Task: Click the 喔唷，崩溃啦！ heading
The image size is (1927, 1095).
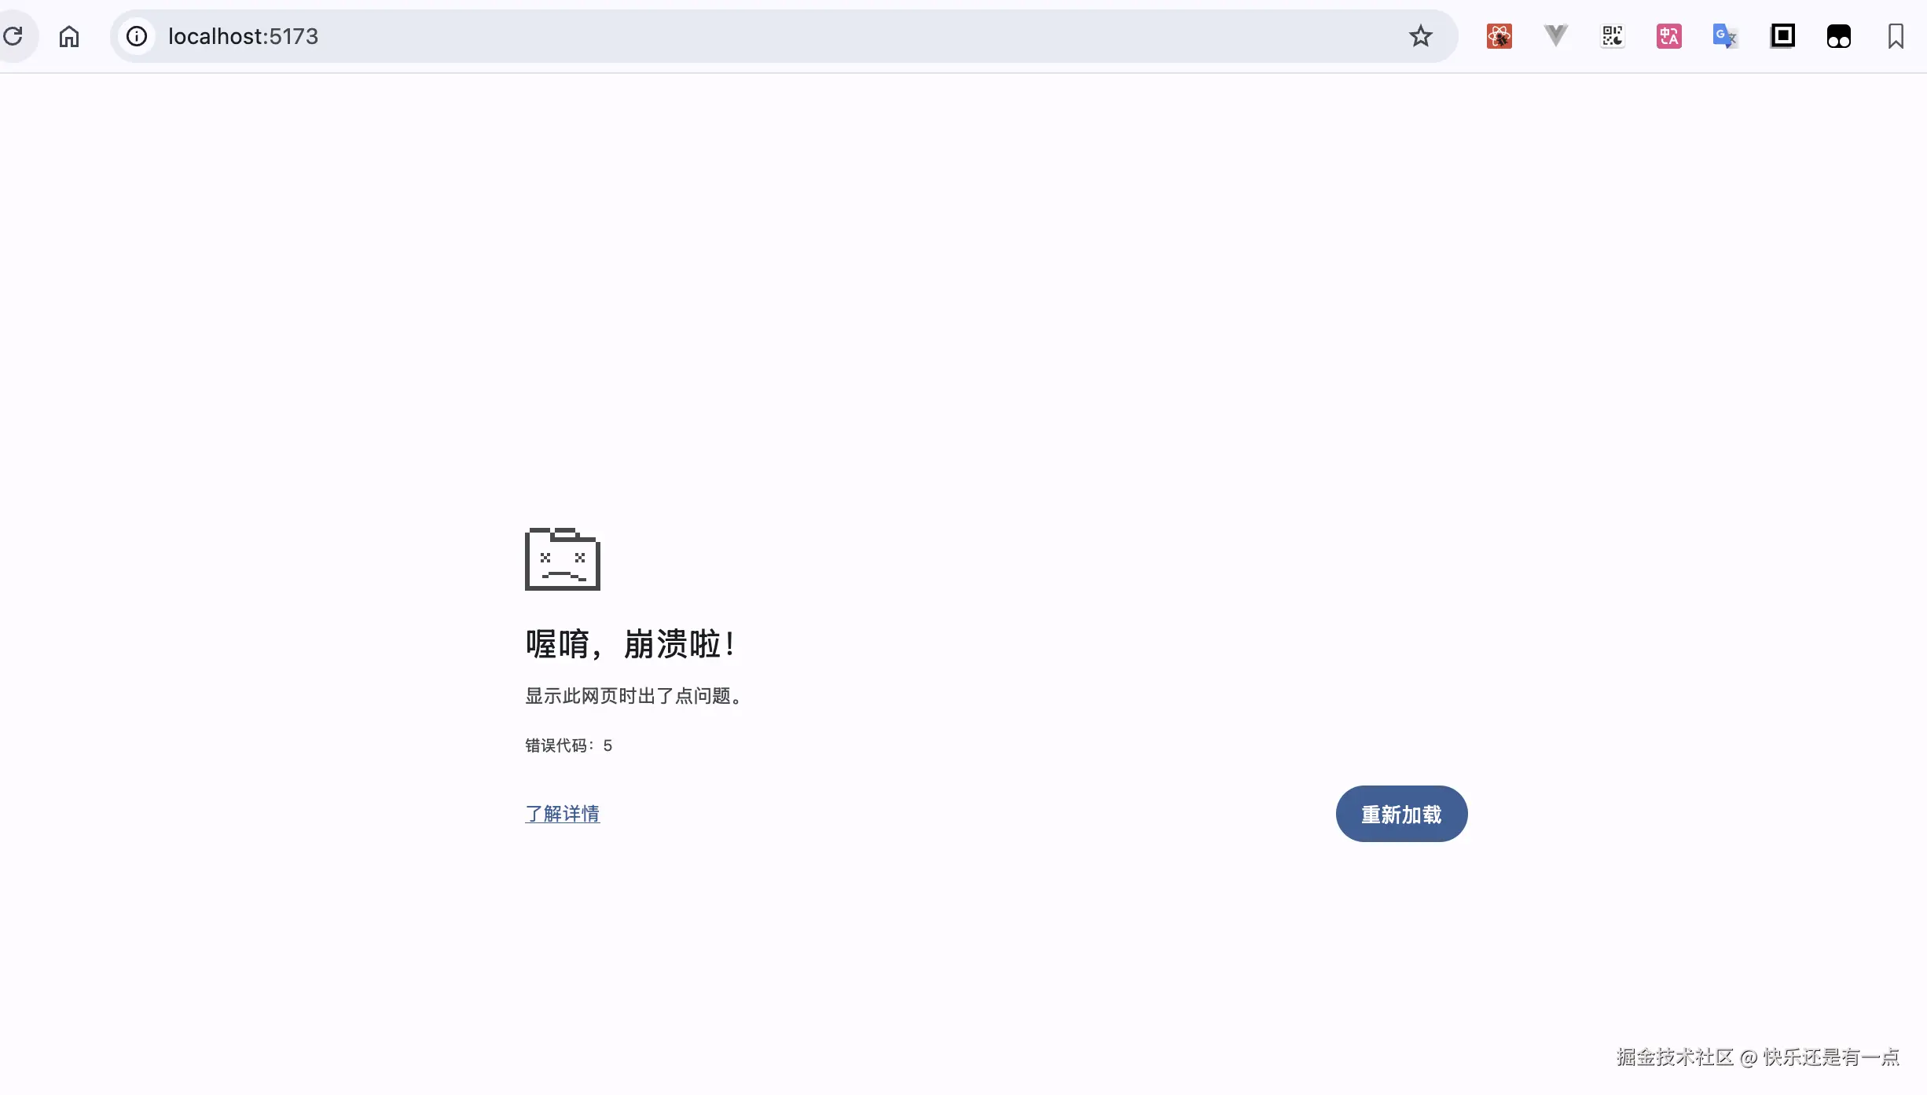Action: (x=630, y=643)
